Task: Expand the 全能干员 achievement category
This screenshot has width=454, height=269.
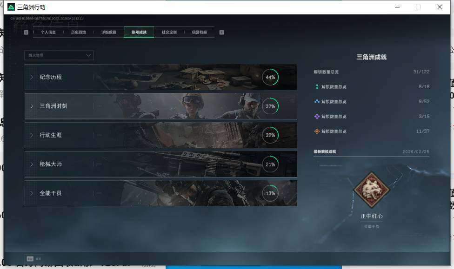Action: click(160, 193)
